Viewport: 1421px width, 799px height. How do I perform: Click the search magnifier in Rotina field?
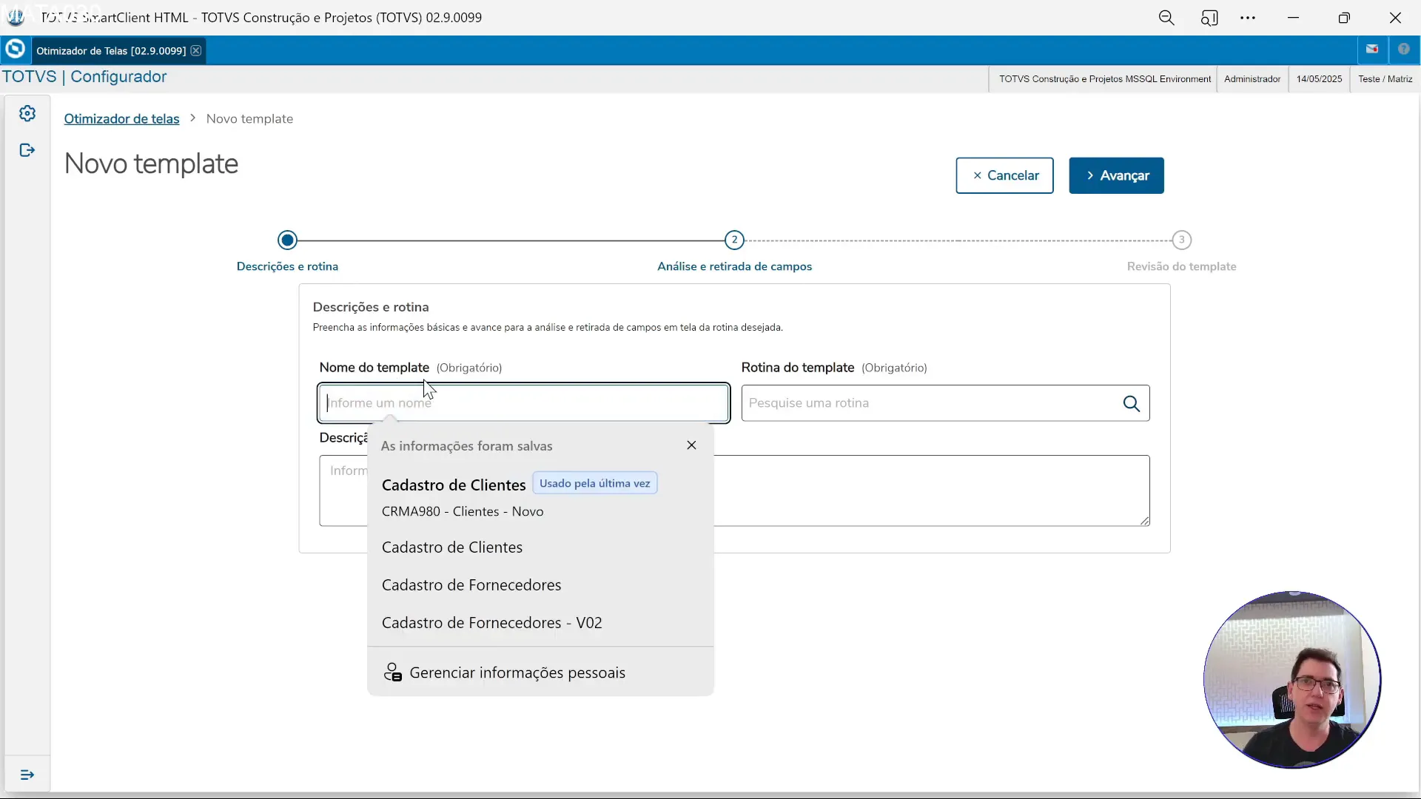click(x=1131, y=403)
